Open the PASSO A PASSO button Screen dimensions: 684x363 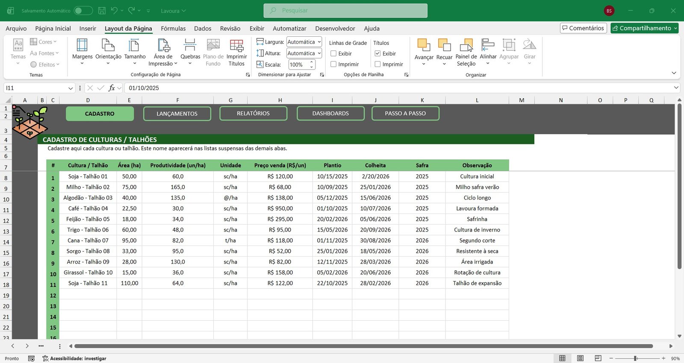click(405, 113)
